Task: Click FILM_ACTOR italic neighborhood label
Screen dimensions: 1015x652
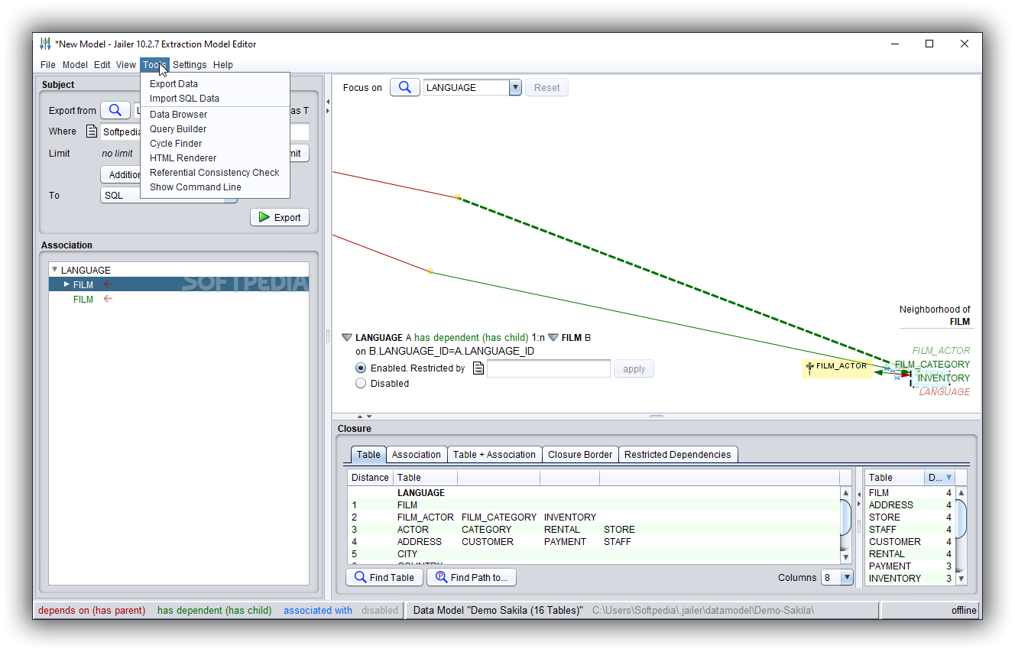Action: (941, 351)
